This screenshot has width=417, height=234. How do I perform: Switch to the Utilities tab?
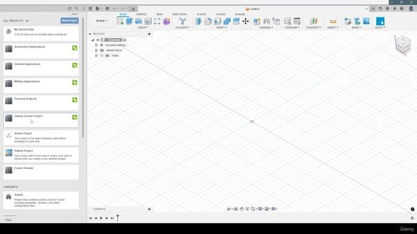pos(221,14)
